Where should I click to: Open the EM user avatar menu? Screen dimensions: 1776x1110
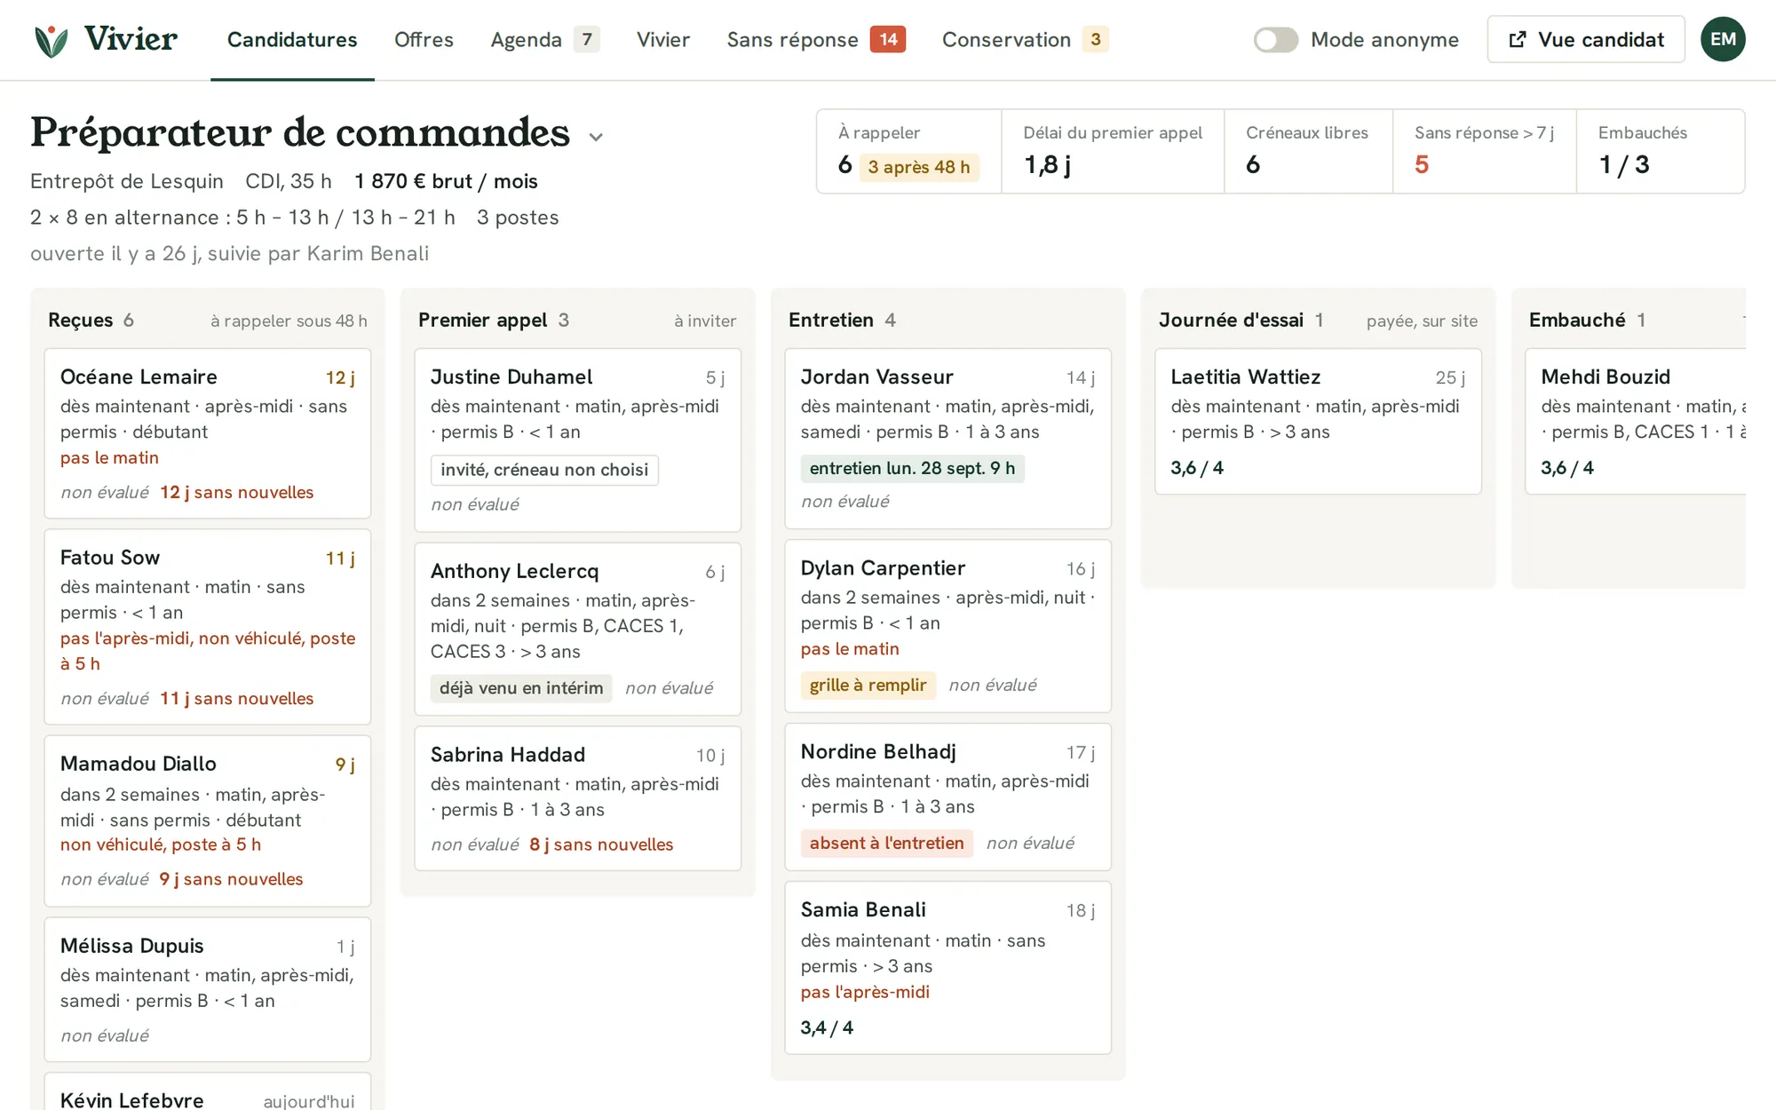pyautogui.click(x=1723, y=39)
